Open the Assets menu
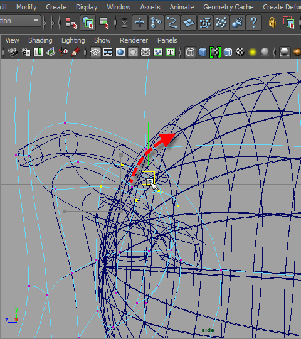Viewport: 301px width, 339px height. [x=150, y=7]
